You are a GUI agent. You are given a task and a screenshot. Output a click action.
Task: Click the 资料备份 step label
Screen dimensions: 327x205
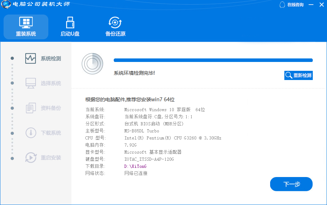[x=51, y=108]
